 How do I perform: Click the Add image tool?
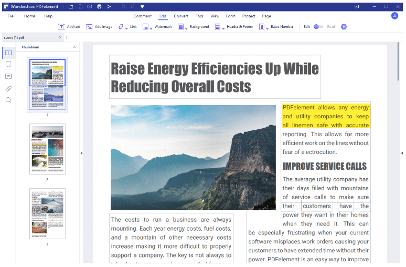point(99,26)
